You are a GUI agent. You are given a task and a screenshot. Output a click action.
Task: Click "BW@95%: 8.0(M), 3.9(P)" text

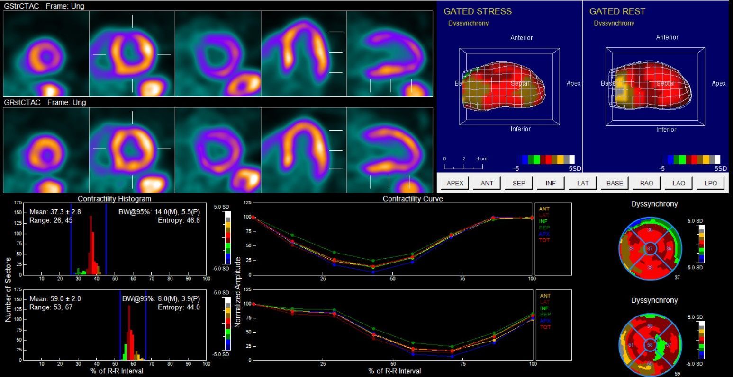(161, 298)
